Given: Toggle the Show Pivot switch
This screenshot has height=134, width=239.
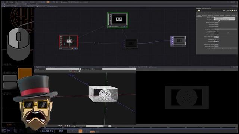Looking at the screenshot, I should pos(217,41).
